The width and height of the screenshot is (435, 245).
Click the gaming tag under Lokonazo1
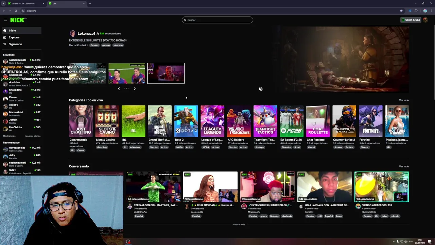(106, 45)
